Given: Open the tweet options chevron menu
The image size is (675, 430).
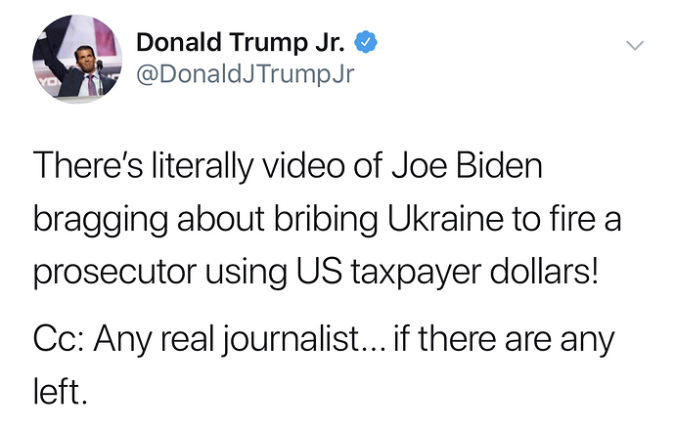Looking at the screenshot, I should pos(636,45).
